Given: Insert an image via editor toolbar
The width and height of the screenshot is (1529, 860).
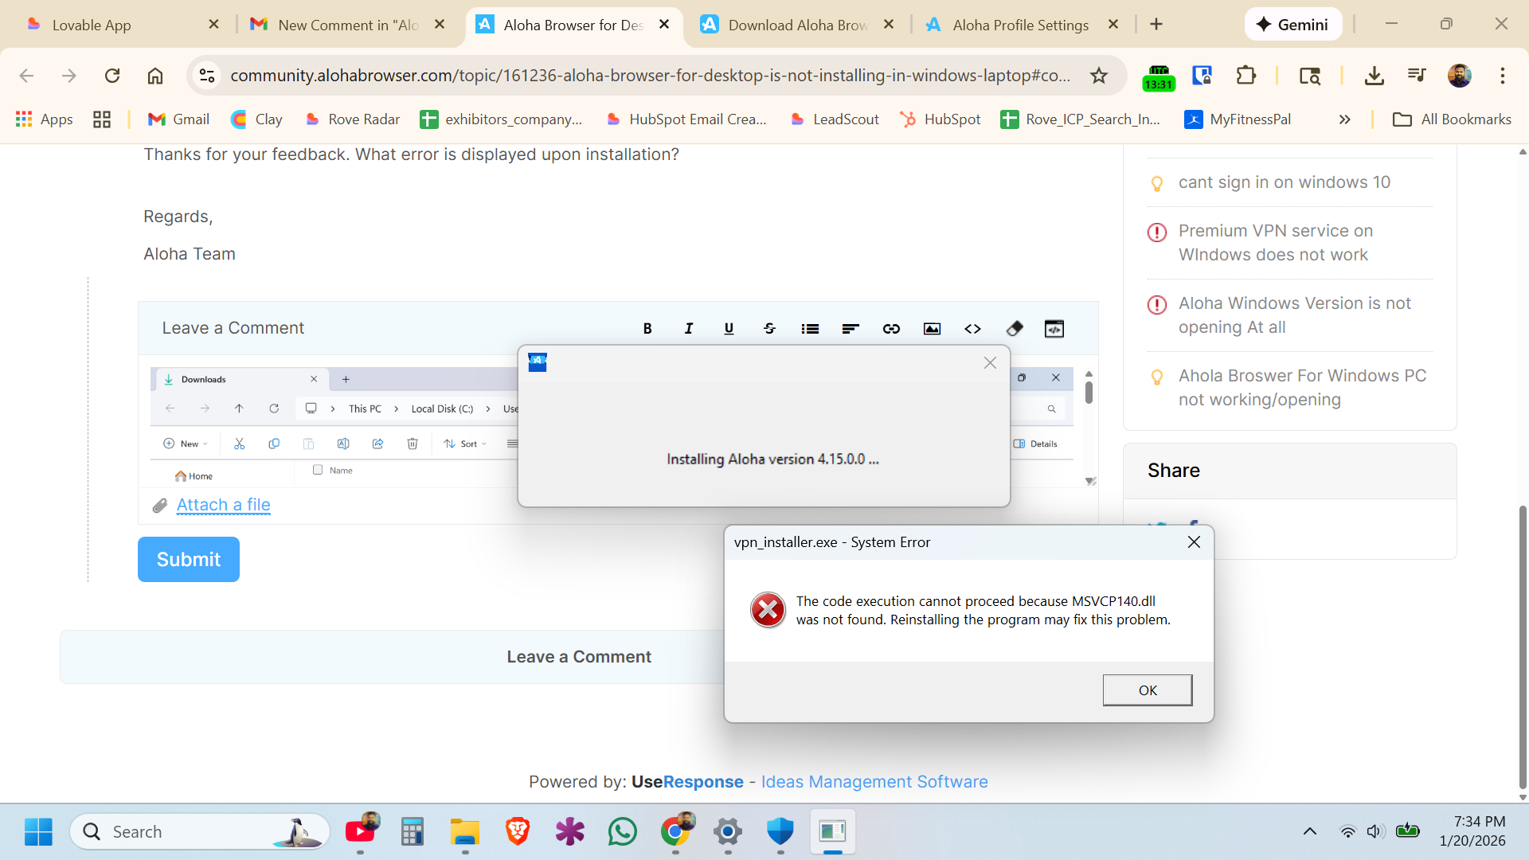Looking at the screenshot, I should tap(932, 329).
